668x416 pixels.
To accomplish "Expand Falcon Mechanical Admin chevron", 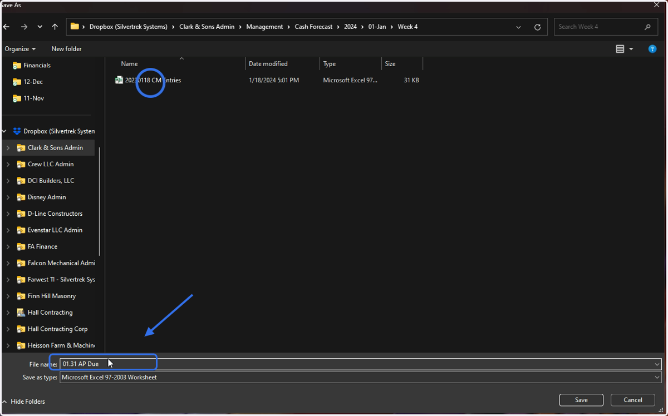I will [x=8, y=263].
